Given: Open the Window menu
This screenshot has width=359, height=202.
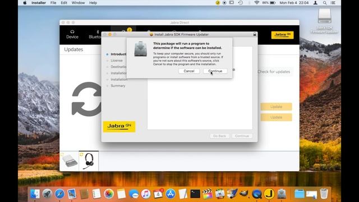Looking at the screenshot, I should tap(78, 3).
